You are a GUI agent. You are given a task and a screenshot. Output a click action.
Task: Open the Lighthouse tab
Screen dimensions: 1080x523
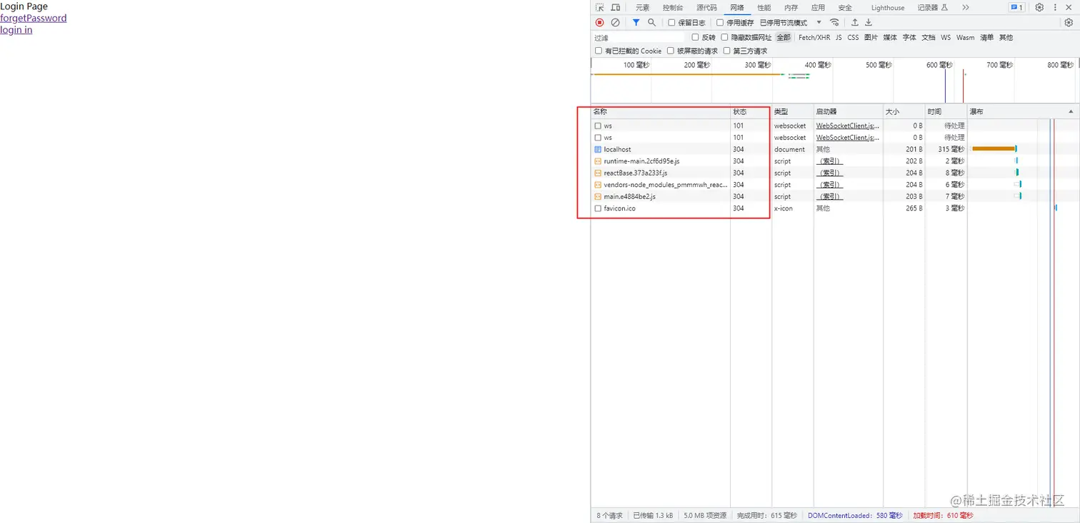coord(887,8)
